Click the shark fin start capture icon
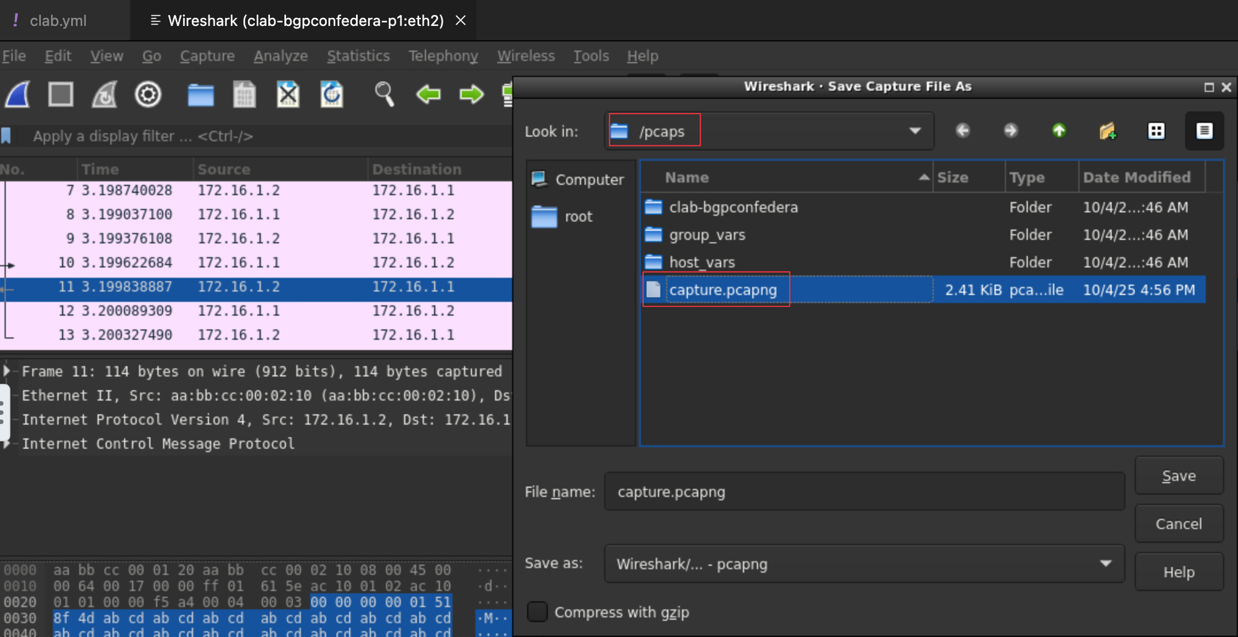This screenshot has width=1238, height=637. pos(18,95)
